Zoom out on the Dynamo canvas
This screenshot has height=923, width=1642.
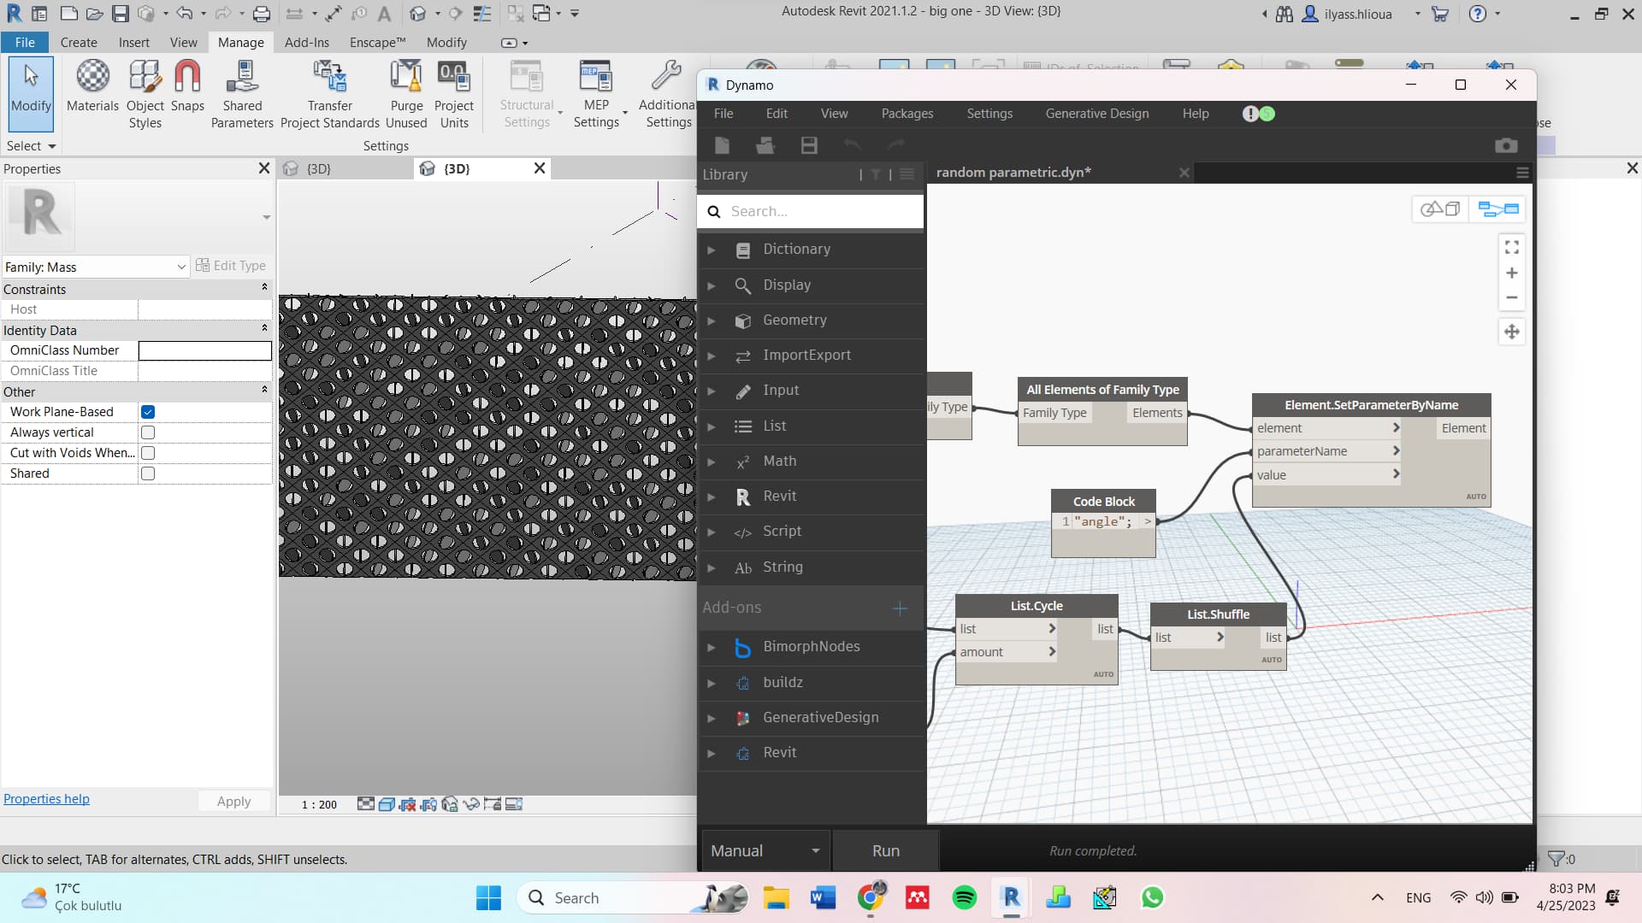pyautogui.click(x=1512, y=297)
